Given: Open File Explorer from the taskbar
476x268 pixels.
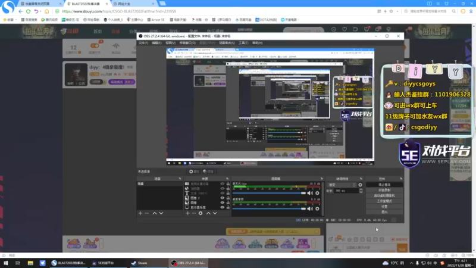Looking at the screenshot, I should click(30, 263).
